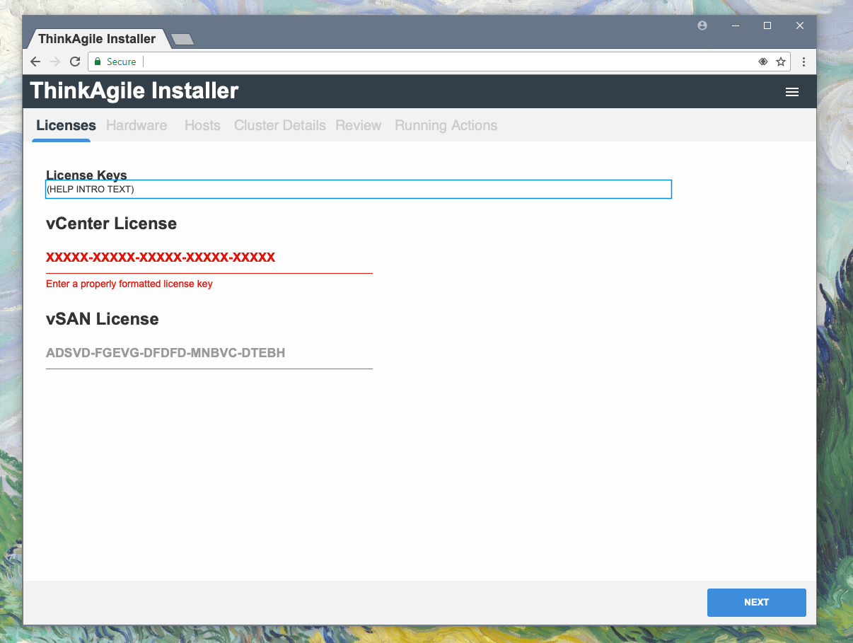This screenshot has width=853, height=643.
Task: Click the browser forward arrow
Action: coord(55,62)
